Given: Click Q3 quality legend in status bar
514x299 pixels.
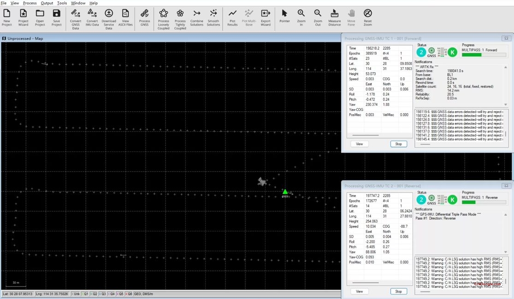Looking at the screenshot, I should pyautogui.click(x=103, y=294).
